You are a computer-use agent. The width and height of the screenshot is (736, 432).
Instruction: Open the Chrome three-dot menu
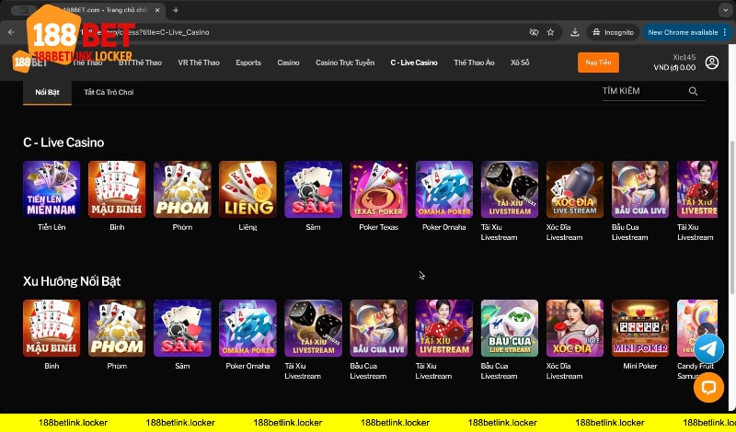pos(726,31)
